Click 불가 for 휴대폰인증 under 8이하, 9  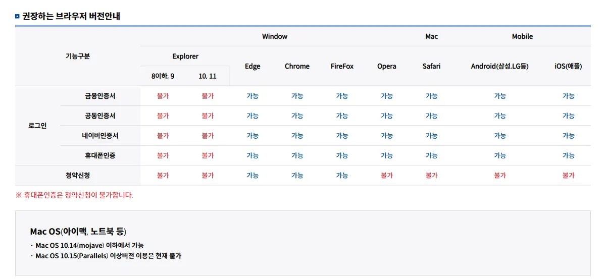(x=163, y=155)
